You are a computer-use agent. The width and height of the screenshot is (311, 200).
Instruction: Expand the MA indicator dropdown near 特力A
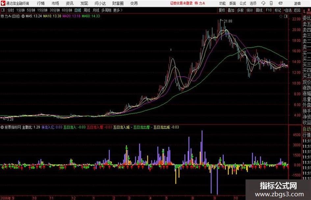pyautogui.click(x=23, y=16)
